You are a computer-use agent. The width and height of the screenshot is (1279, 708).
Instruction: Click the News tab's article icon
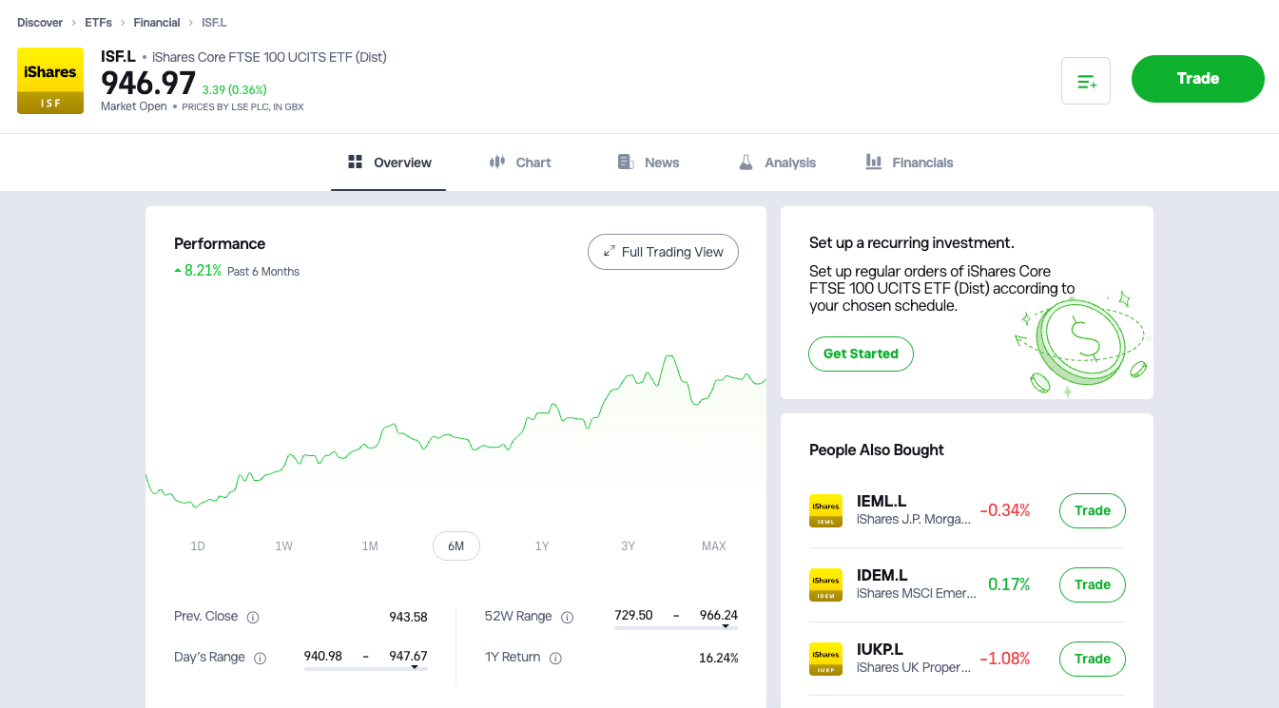625,162
